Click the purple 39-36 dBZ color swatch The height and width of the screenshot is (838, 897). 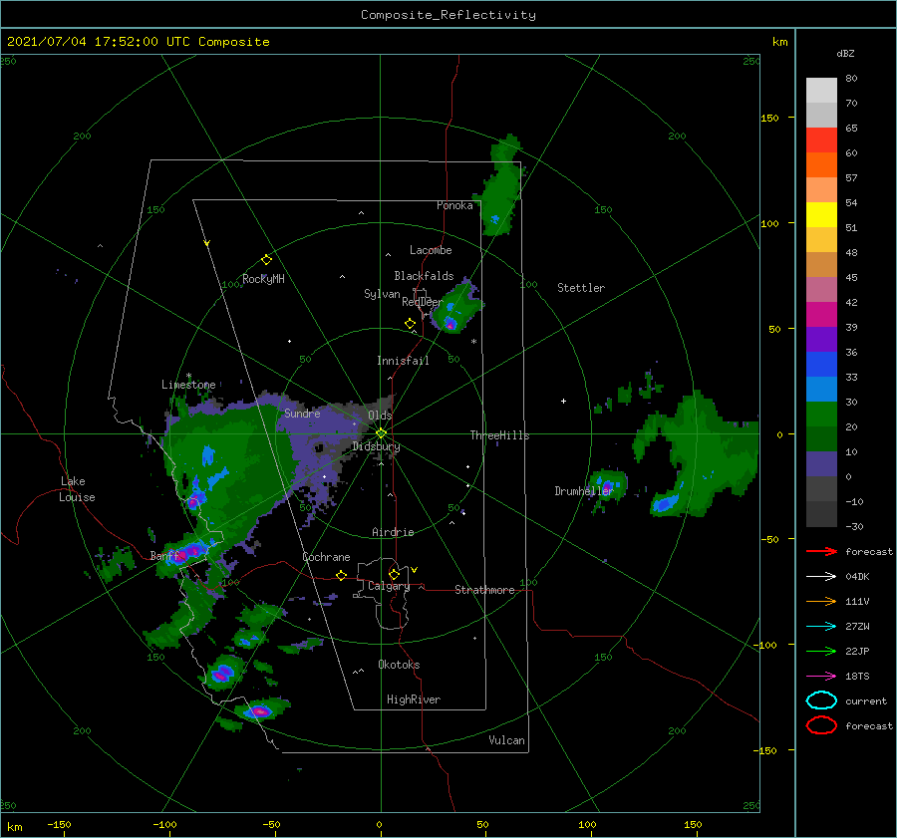pyautogui.click(x=821, y=339)
